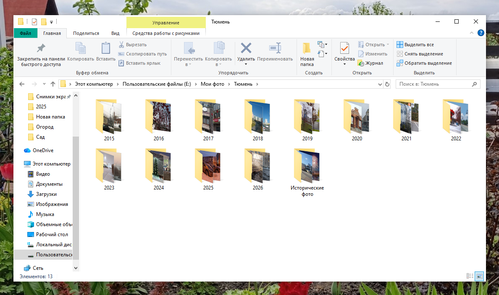
Task: Expand chevron after Тюмень in breadcrumb
Action: coord(257,84)
